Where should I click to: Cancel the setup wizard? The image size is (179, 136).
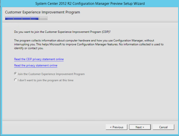pyautogui.click(x=163, y=127)
